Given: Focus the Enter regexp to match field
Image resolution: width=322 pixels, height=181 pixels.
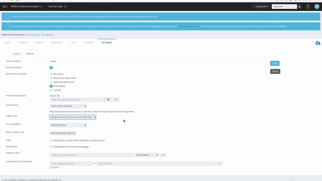Looking at the screenshot, I should point(71,163).
